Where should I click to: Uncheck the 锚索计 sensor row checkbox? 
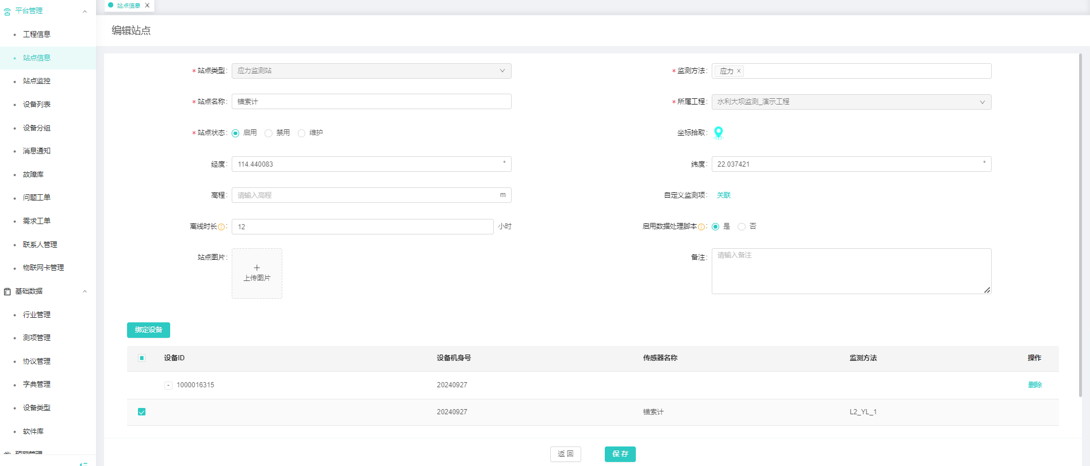142,412
